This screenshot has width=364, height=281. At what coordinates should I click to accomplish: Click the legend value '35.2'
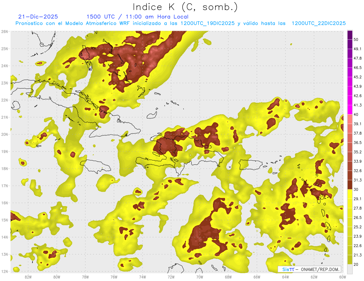(358, 152)
